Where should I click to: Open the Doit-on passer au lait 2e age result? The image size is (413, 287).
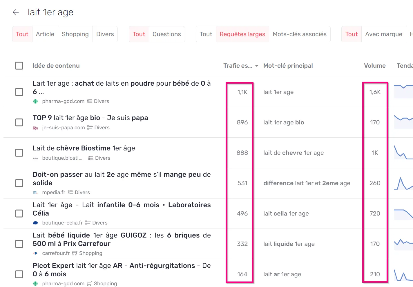(122, 179)
